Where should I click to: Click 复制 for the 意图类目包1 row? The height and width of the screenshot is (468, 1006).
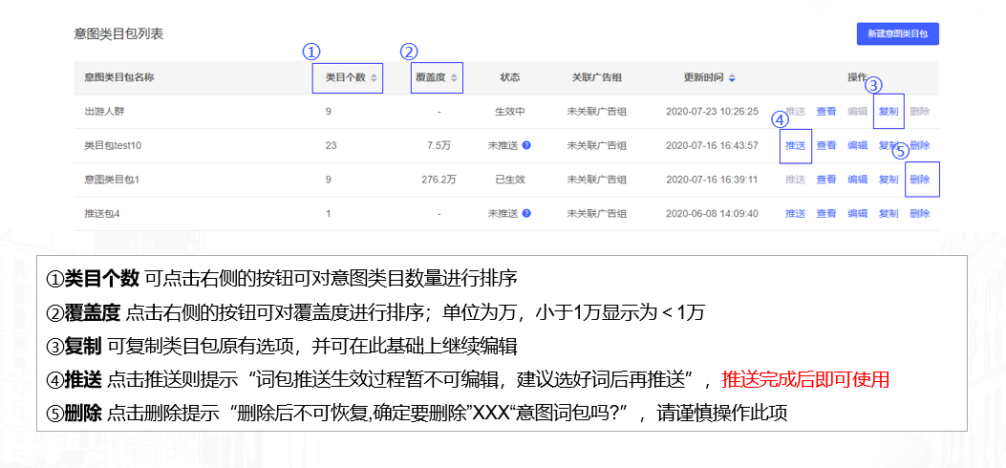pos(888,179)
